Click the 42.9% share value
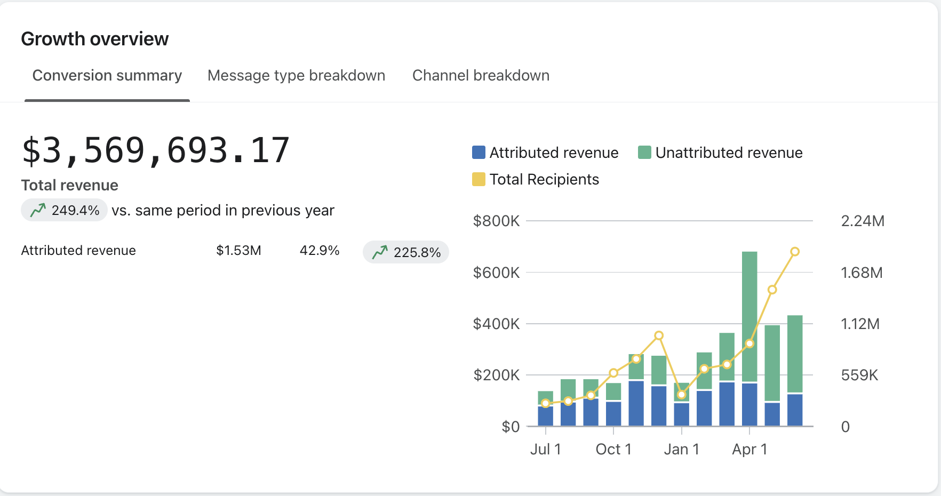Viewport: 941px width, 496px height. point(320,250)
